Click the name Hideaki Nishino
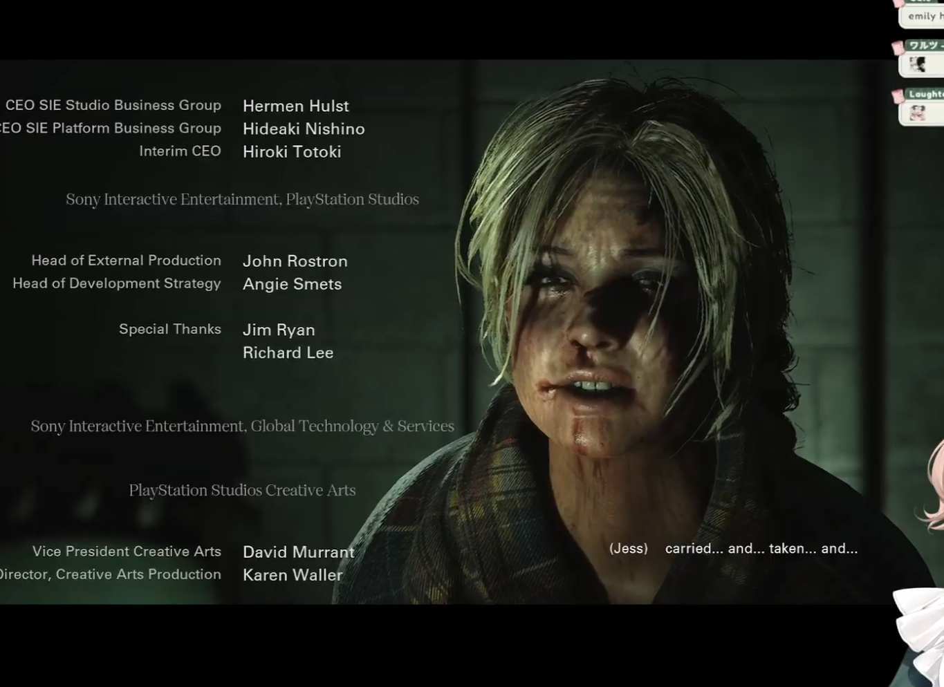Image resolution: width=944 pixels, height=687 pixels. (304, 129)
